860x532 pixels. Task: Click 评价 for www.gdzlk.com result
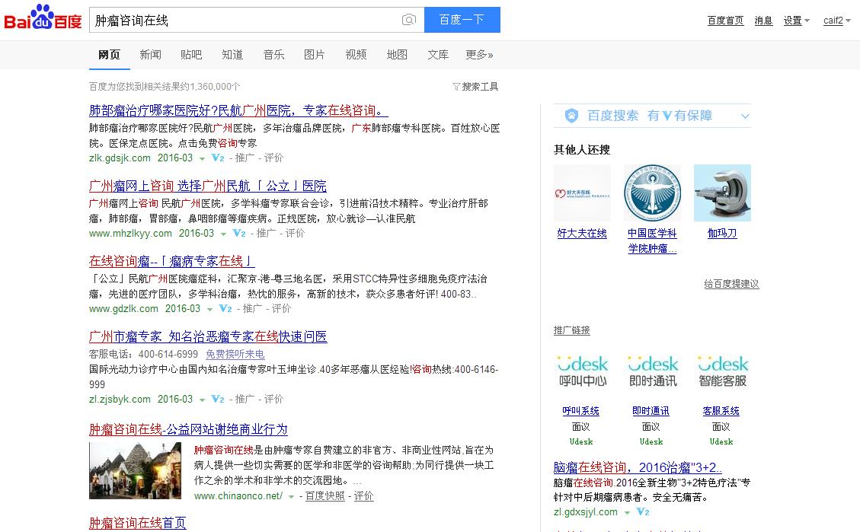[281, 308]
